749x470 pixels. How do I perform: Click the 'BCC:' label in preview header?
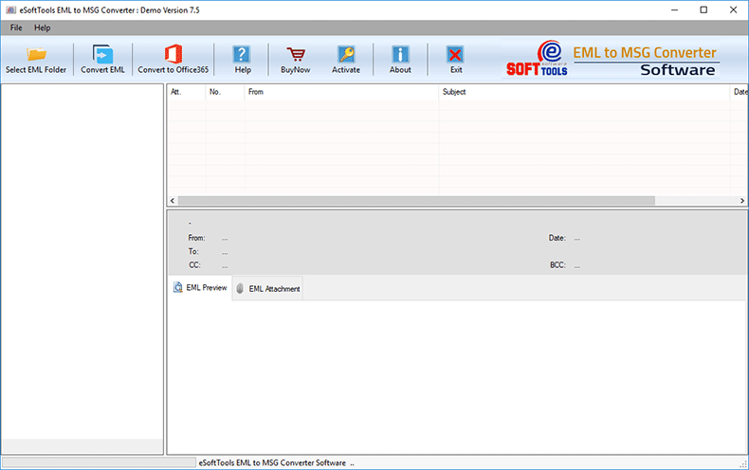[557, 265]
